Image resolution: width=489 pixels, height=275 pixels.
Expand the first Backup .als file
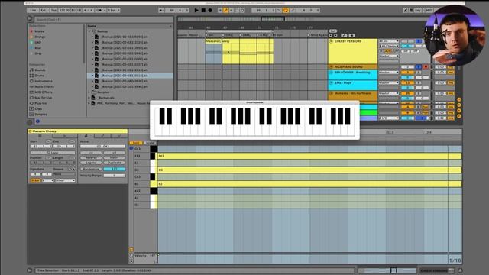[92, 37]
